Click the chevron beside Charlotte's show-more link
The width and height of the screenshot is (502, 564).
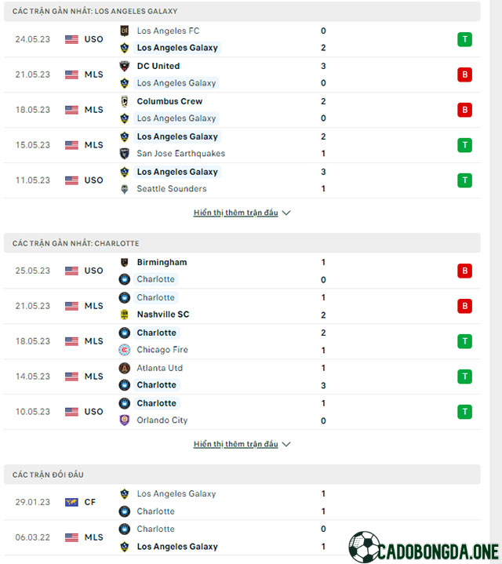[286, 444]
